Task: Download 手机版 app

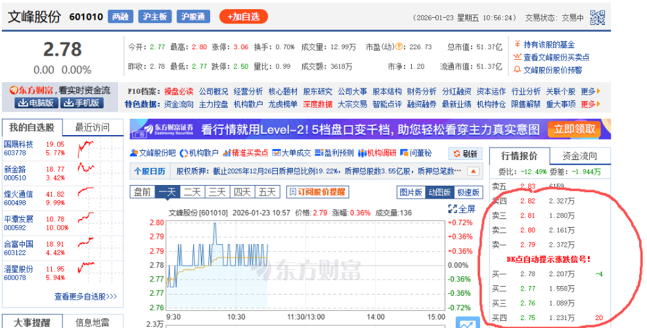Action: coord(81,103)
